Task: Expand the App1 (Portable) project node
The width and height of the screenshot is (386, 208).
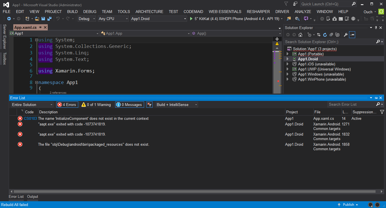Action: pyautogui.click(x=288, y=54)
